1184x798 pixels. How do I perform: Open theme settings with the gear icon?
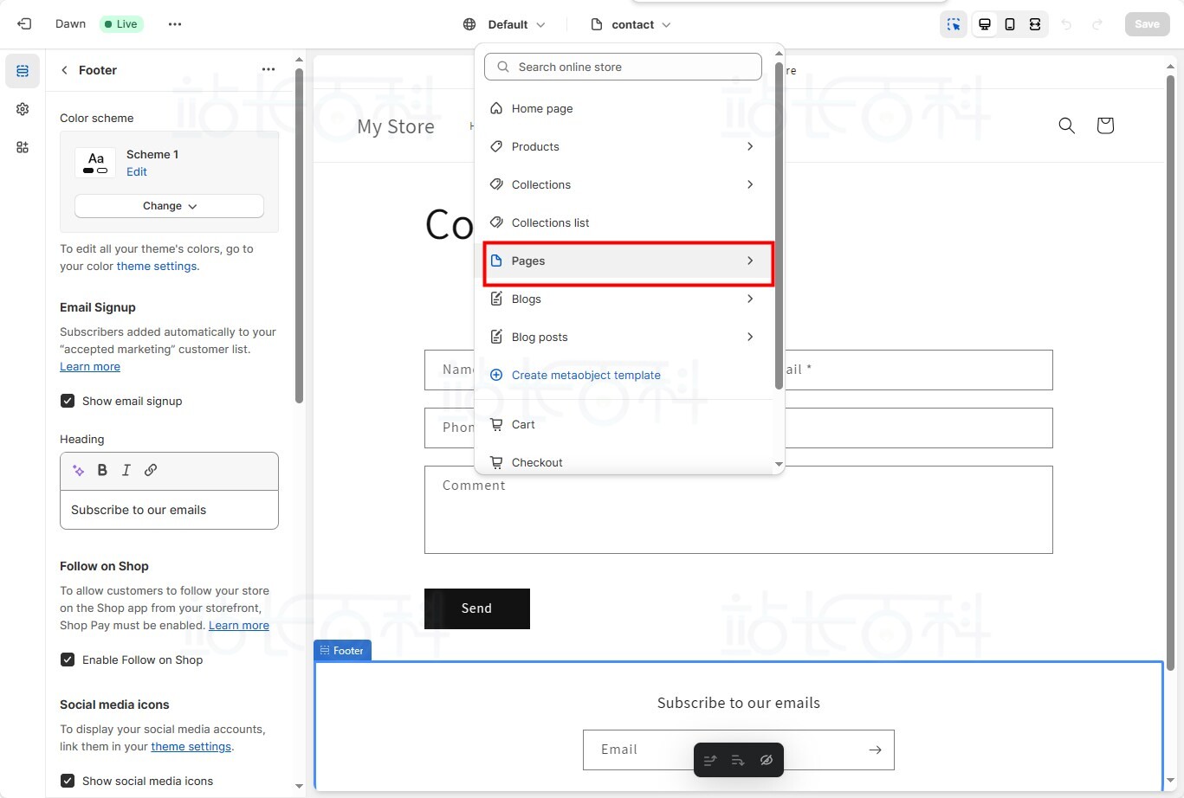22,109
